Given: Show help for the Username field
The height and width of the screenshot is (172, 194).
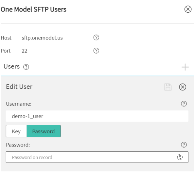Looking at the screenshot, I should (184, 104).
